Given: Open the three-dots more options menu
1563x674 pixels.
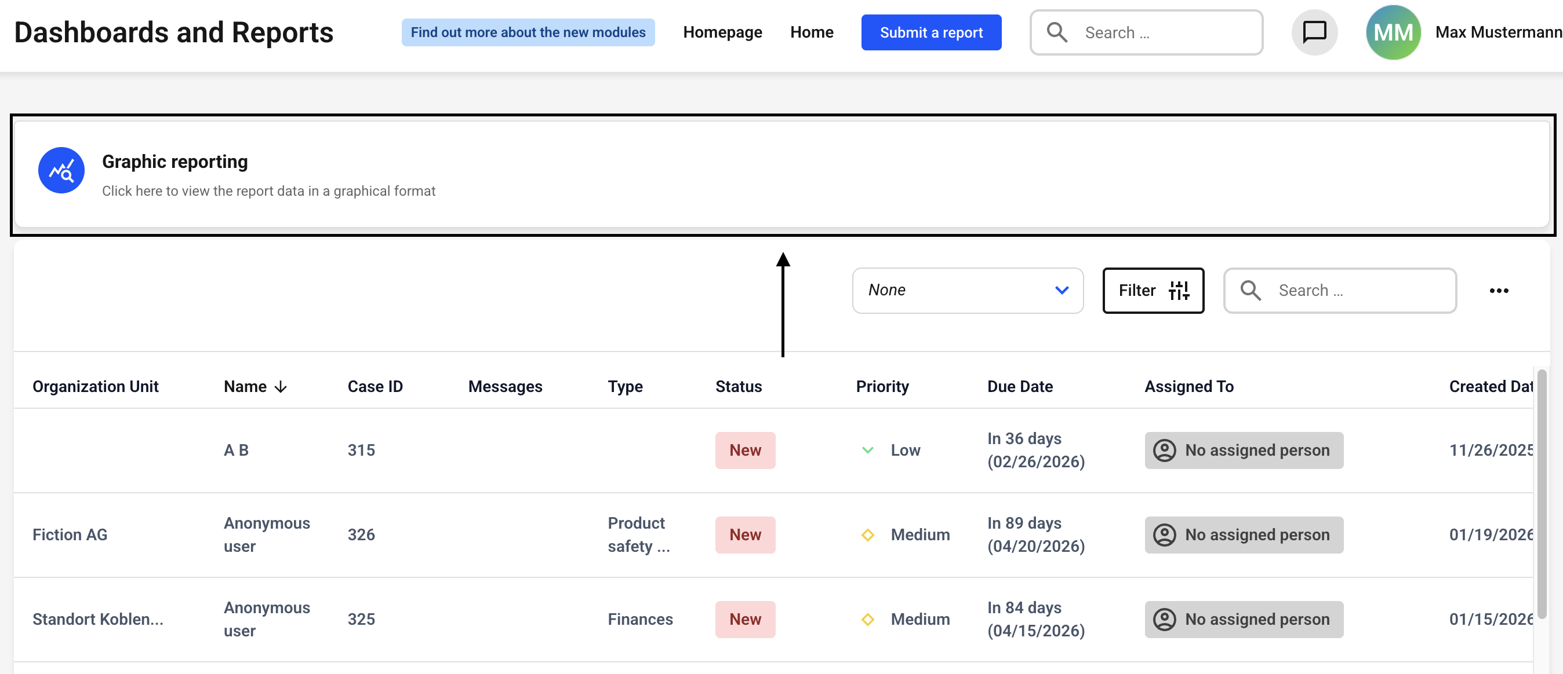Looking at the screenshot, I should point(1499,291).
